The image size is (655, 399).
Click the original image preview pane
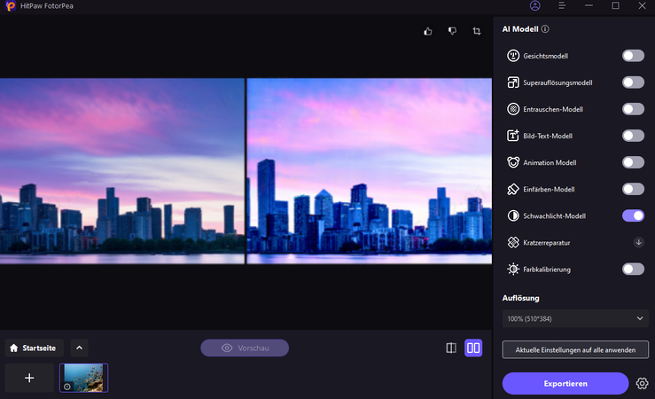click(122, 171)
